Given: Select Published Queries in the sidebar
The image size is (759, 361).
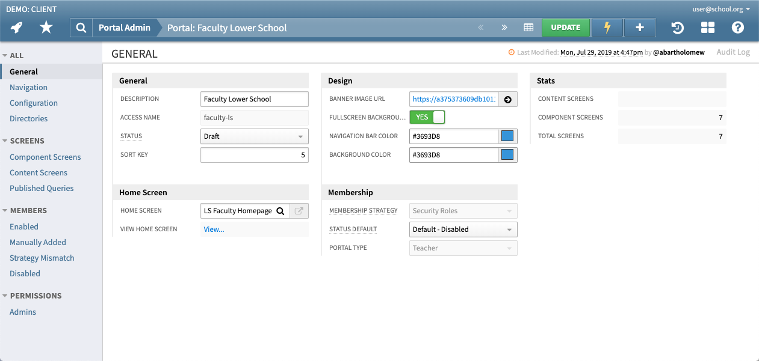Looking at the screenshot, I should click(x=41, y=188).
